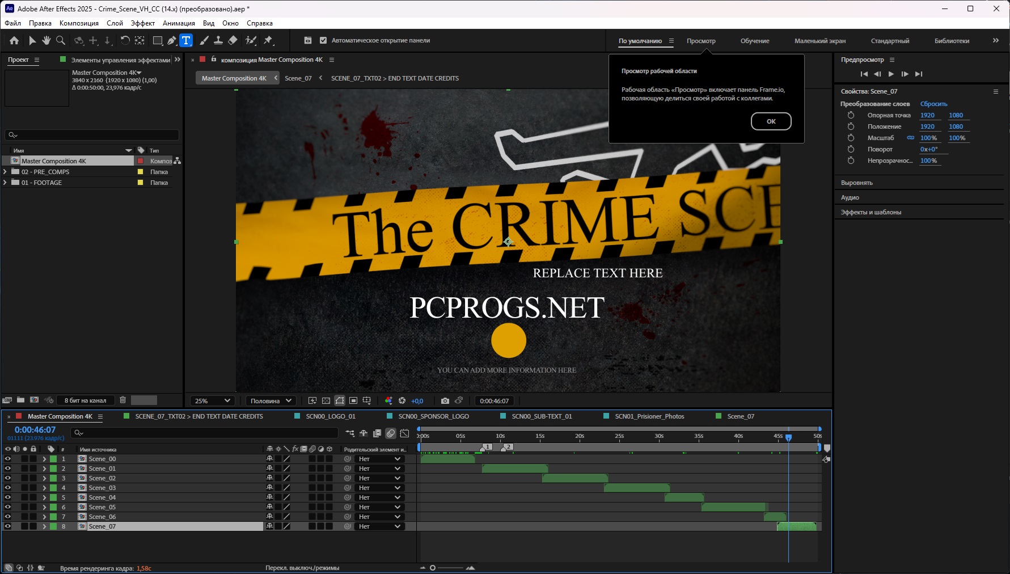This screenshot has width=1010, height=574.
Task: Click OK in the workspace tooltip
Action: click(771, 121)
